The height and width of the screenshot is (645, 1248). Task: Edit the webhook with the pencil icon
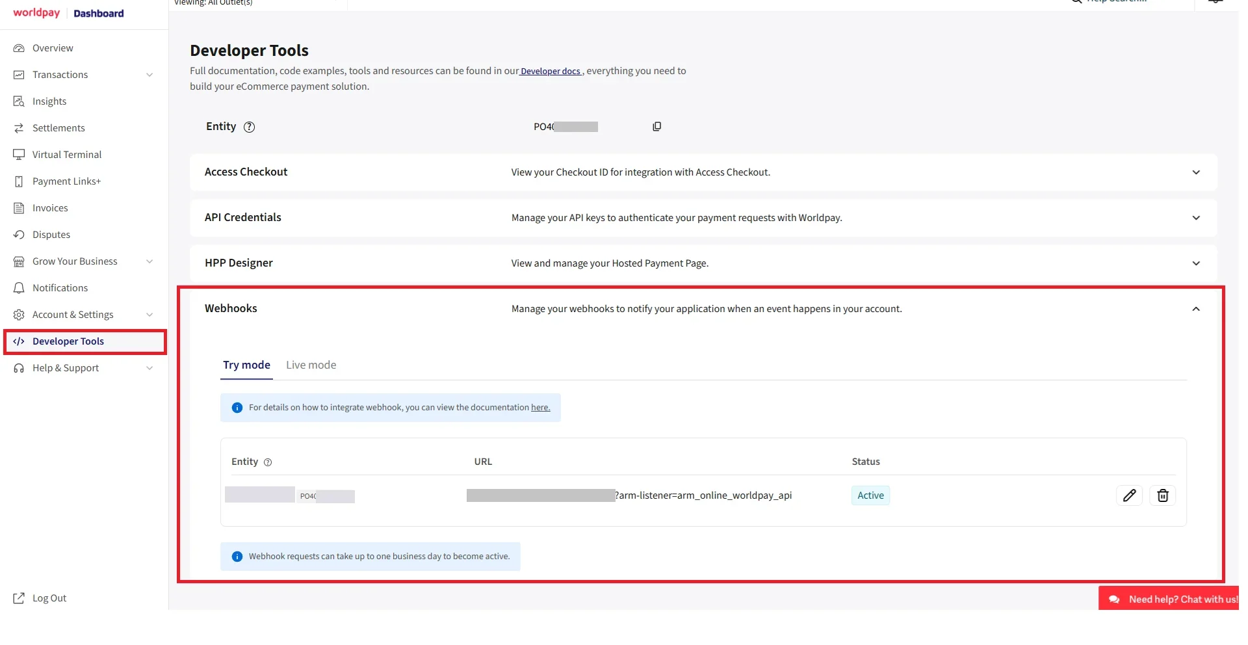click(x=1130, y=495)
